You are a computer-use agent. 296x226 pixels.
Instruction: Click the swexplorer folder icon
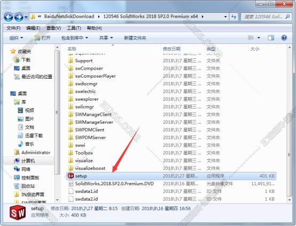[71, 99]
